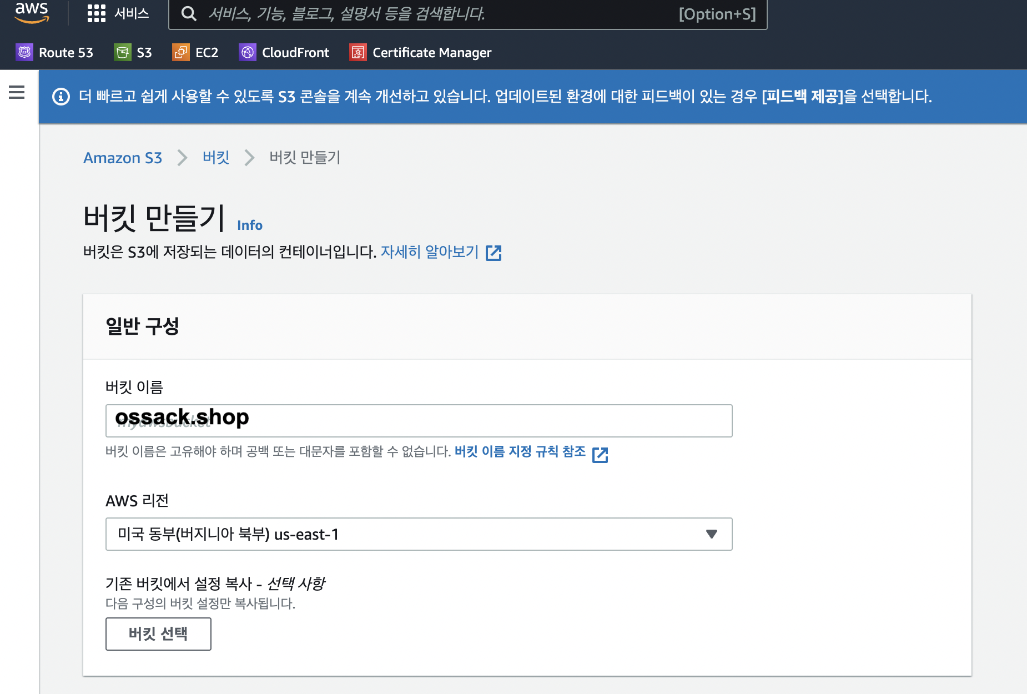Click the 다음 구성의 버킷 설정만 복사됩니다 hint

pyautogui.click(x=200, y=604)
